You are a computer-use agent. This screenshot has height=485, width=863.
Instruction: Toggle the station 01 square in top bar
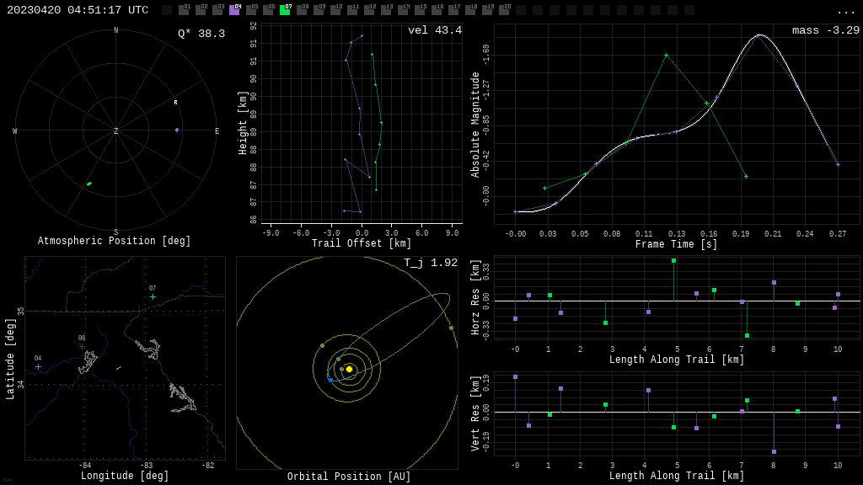(184, 10)
